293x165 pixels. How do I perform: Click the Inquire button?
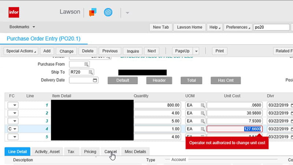[133, 51]
